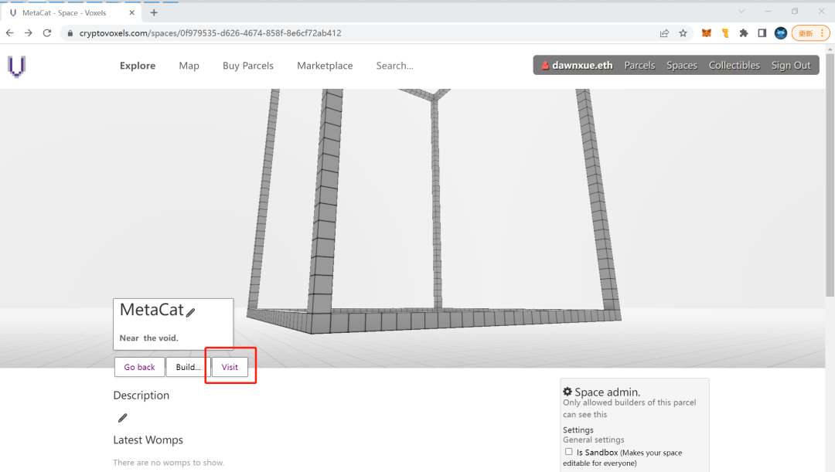Click the browser address bar URL
The height and width of the screenshot is (472, 835).
tap(210, 33)
